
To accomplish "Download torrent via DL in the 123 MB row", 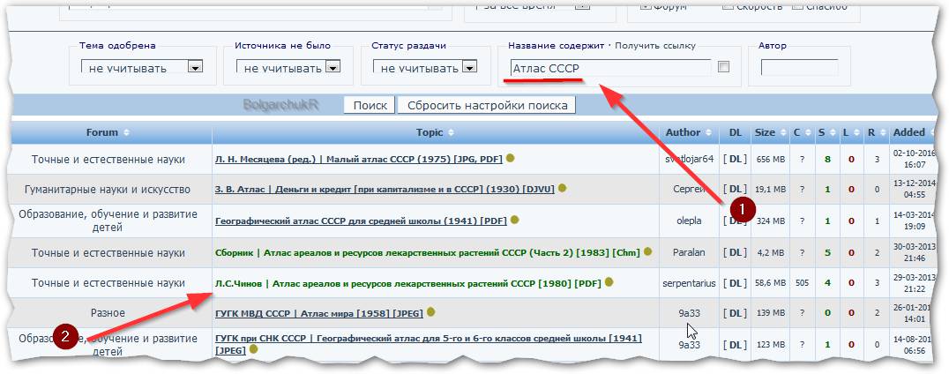I will tap(735, 345).
